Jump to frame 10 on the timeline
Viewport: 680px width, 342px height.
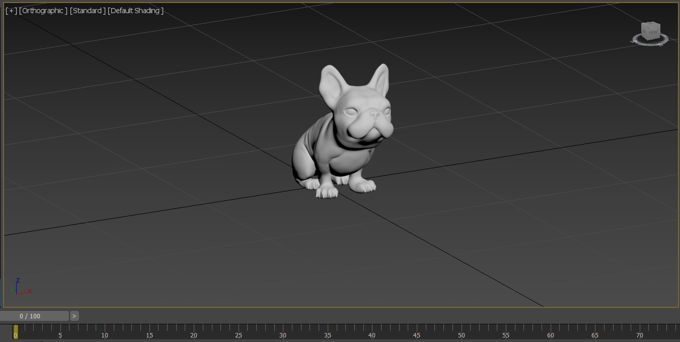(105, 335)
